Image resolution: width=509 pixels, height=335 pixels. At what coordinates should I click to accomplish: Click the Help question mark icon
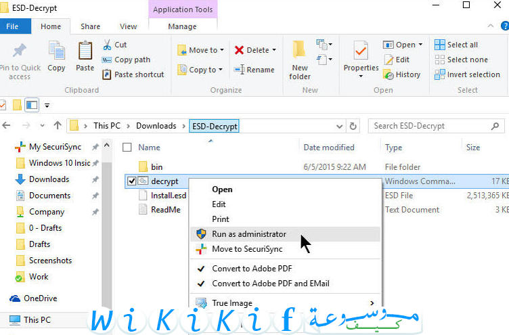(x=505, y=26)
